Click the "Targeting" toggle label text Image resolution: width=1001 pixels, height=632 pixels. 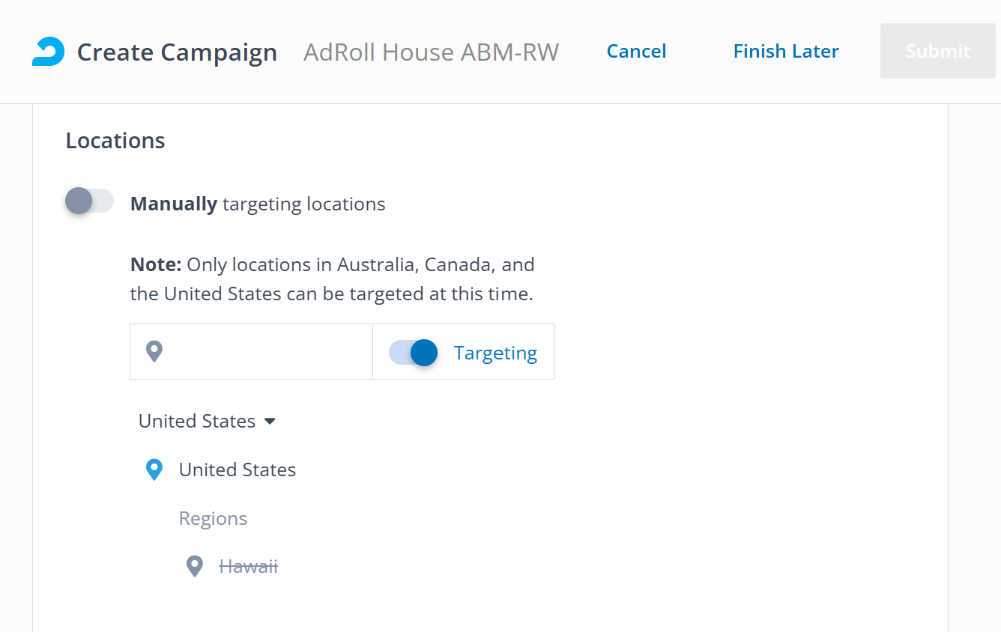tap(495, 353)
